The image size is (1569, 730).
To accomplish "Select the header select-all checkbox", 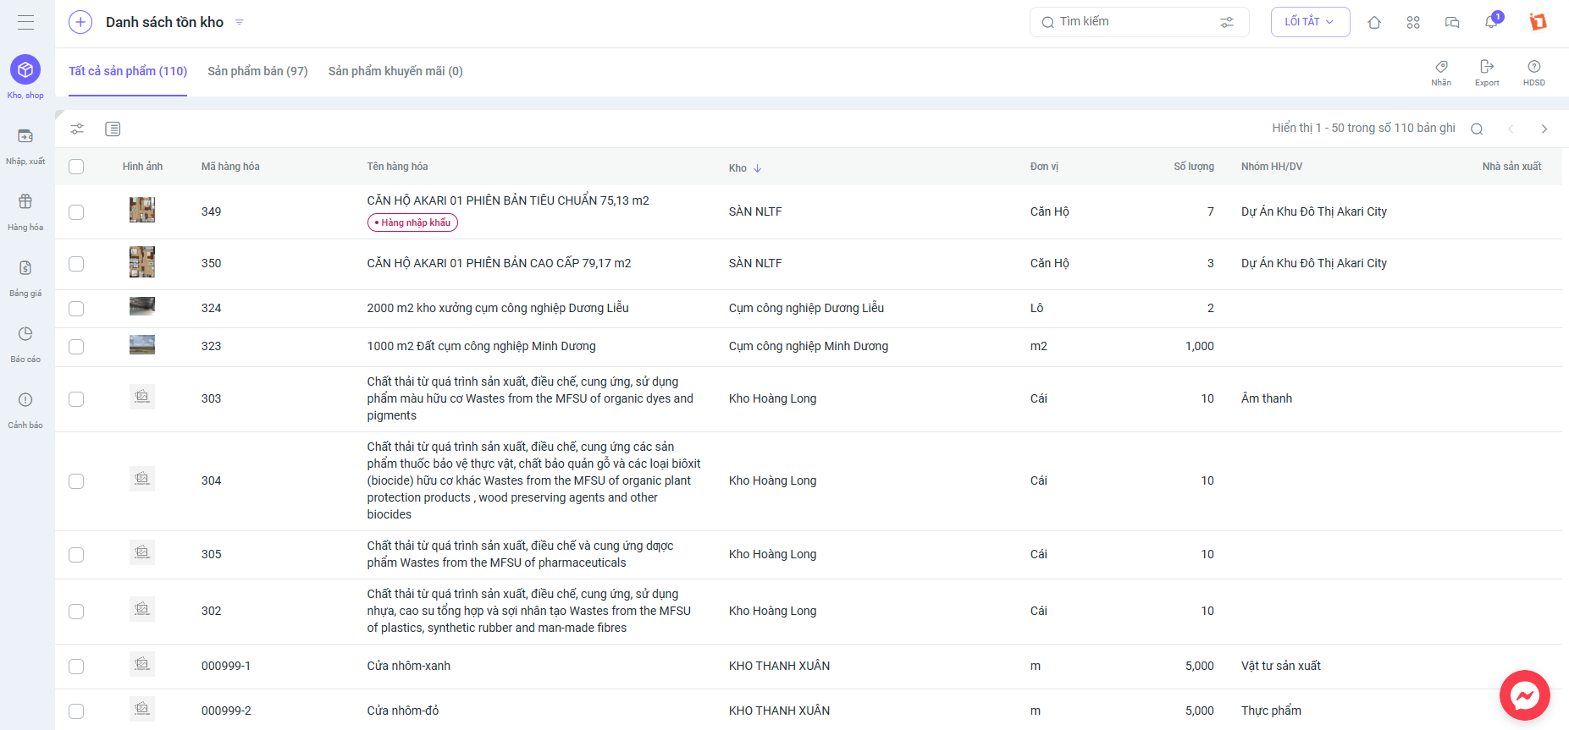I will (76, 167).
